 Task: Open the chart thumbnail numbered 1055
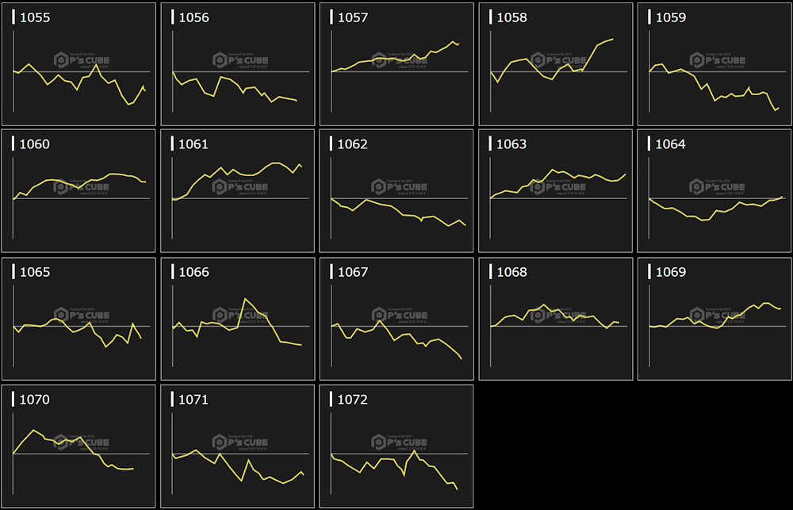[x=79, y=64]
